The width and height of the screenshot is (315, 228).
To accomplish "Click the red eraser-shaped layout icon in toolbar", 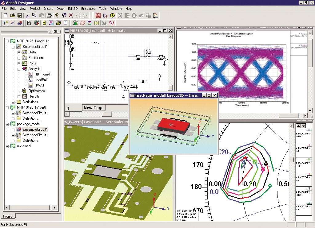I will click(20, 23).
